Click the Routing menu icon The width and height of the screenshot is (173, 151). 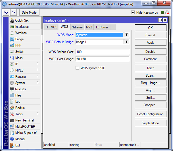[12, 76]
